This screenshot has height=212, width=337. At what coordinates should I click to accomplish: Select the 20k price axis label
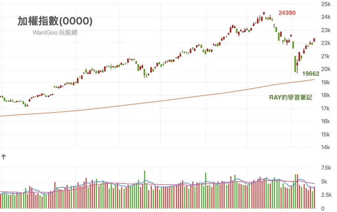[x=326, y=69]
